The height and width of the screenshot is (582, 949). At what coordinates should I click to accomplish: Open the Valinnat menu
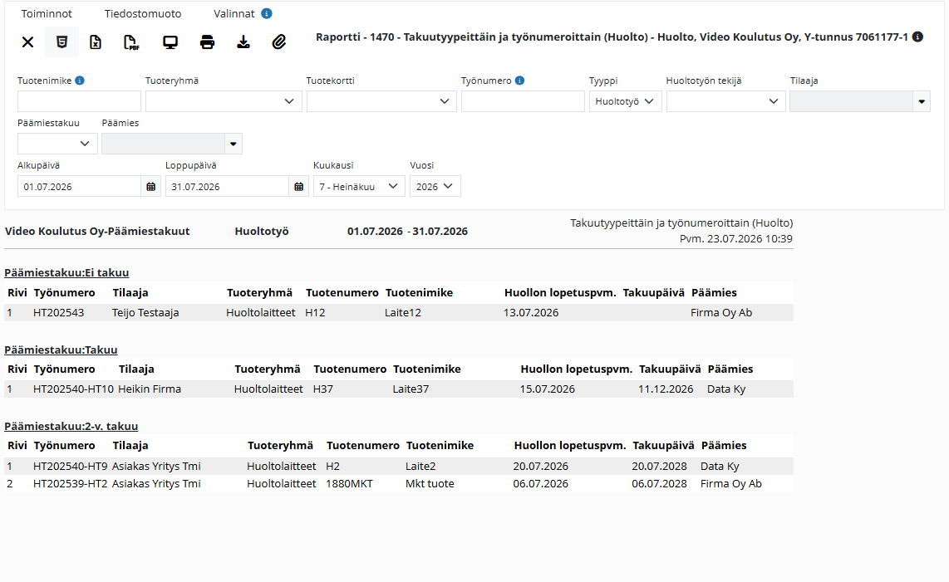[234, 13]
